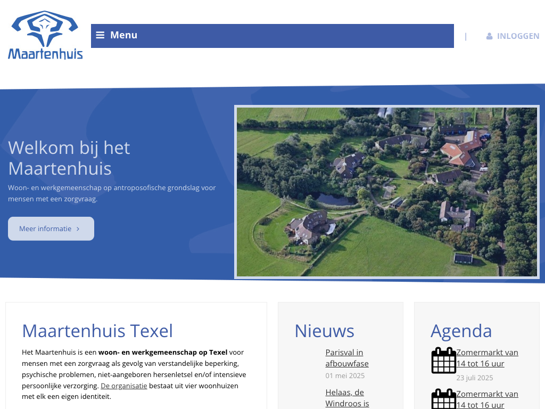Click the Agenda section heading
The height and width of the screenshot is (409, 545).
461,331
